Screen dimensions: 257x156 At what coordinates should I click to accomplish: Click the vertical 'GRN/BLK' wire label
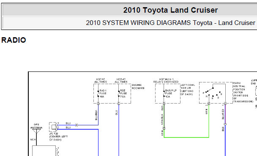click(x=162, y=120)
